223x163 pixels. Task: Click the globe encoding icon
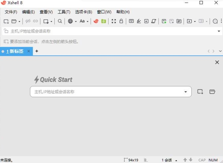click(70, 21)
